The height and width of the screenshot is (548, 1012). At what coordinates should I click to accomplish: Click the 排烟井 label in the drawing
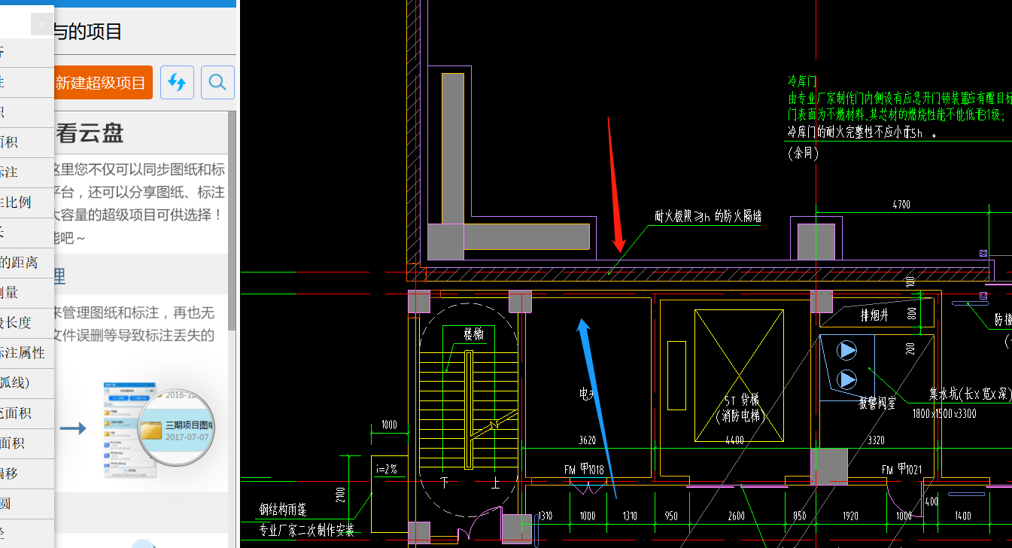point(874,316)
